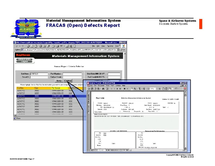This screenshot has width=215, height=166.
Task: Select the Zoom In magnifier tool
Action: coord(135,89)
